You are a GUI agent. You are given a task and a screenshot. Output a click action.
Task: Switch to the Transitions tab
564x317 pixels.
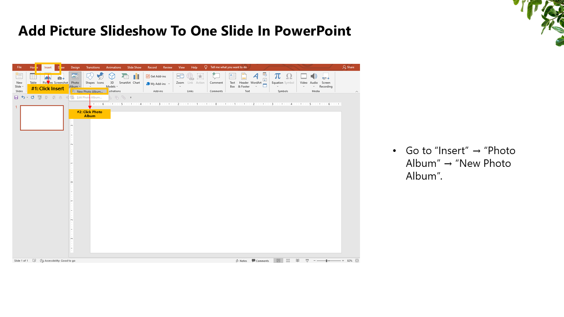[x=93, y=67]
